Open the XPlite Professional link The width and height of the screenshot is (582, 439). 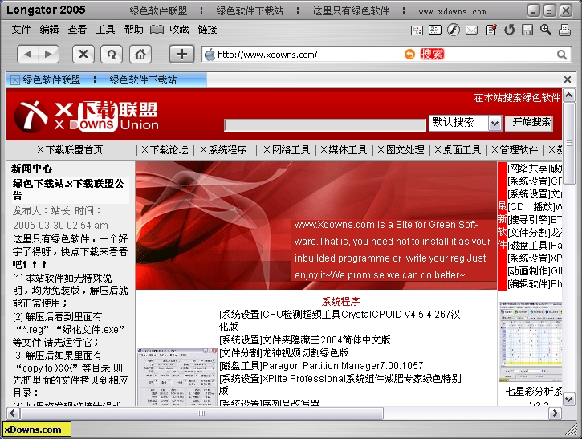(x=340, y=384)
